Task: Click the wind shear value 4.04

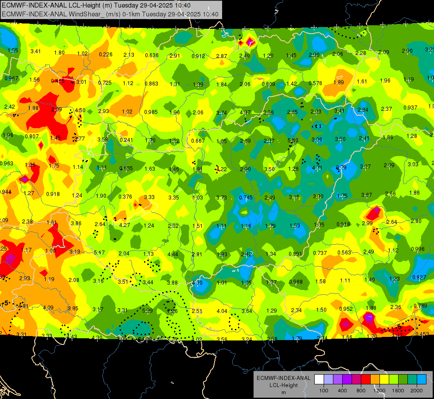Action: [222, 311]
